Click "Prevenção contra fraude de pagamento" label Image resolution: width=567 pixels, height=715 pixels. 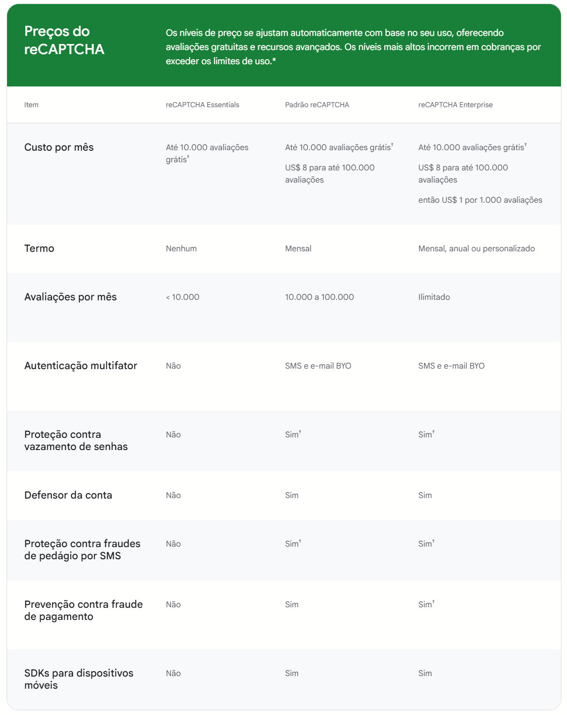(x=83, y=610)
